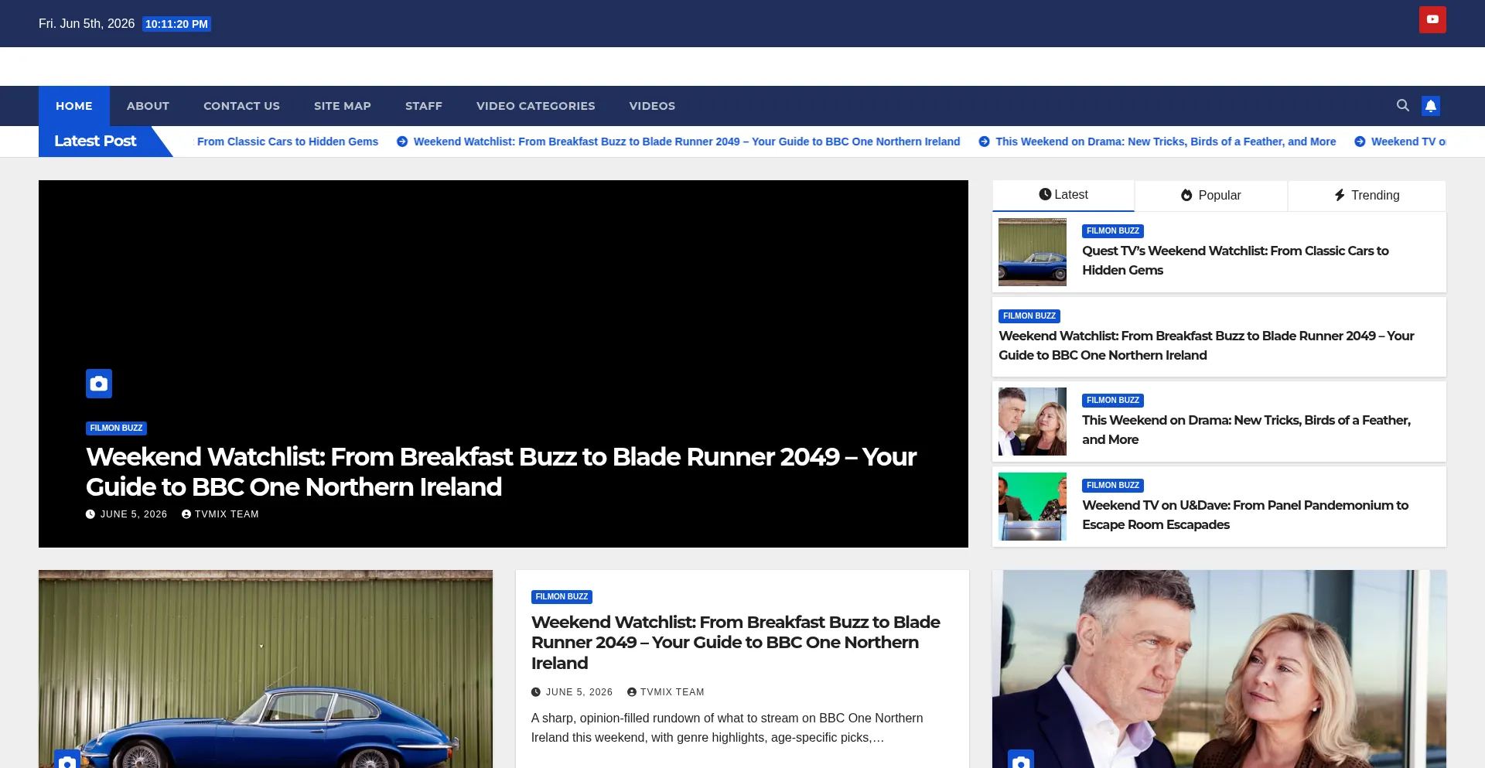Click June 5, 2026 date on featured post
1485x768 pixels.
(x=127, y=514)
